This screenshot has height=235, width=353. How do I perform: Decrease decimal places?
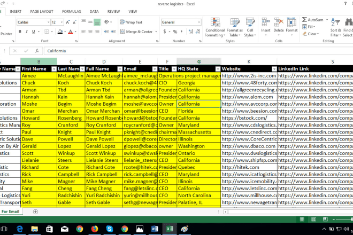click(x=198, y=32)
